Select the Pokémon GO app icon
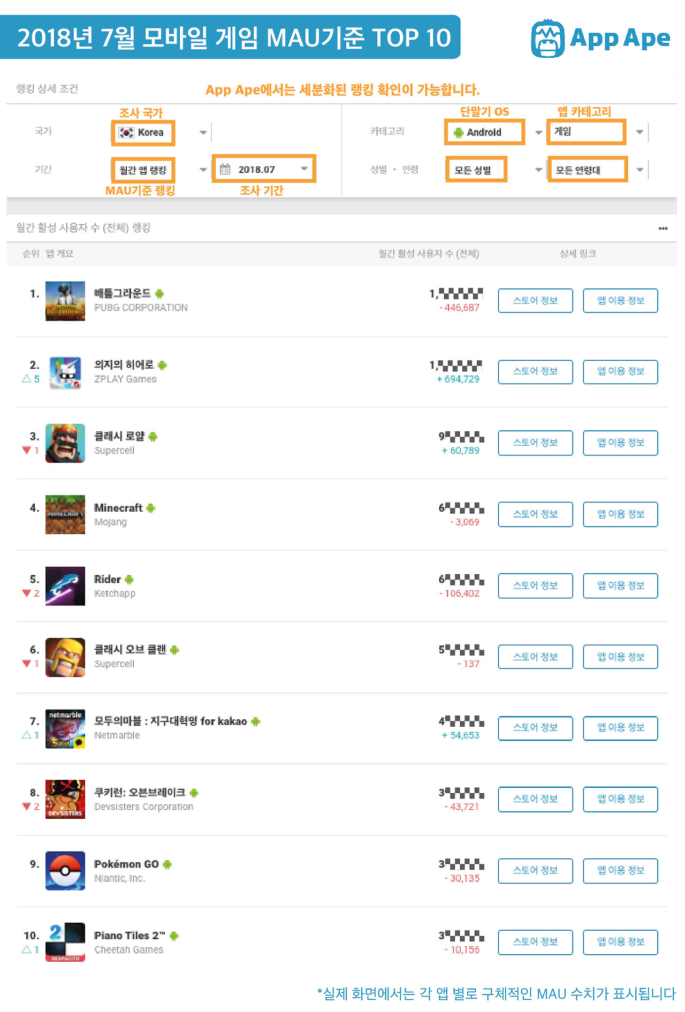 pyautogui.click(x=65, y=871)
